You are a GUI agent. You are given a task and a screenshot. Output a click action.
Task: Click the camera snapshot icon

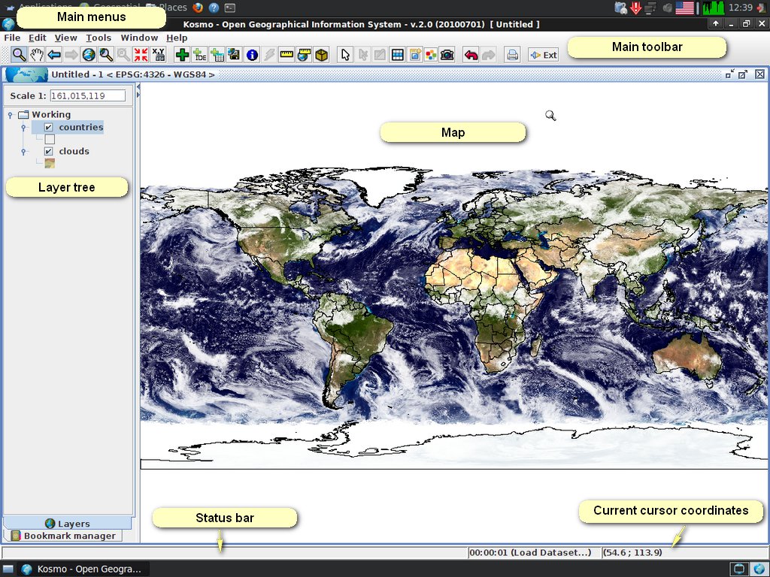coord(447,54)
